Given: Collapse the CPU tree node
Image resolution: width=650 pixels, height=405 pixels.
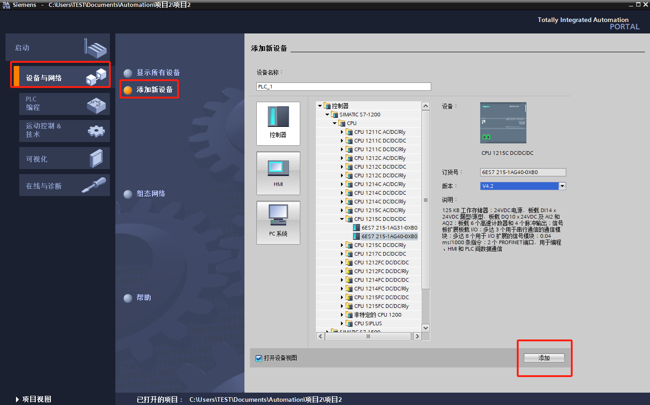Looking at the screenshot, I should 335,123.
